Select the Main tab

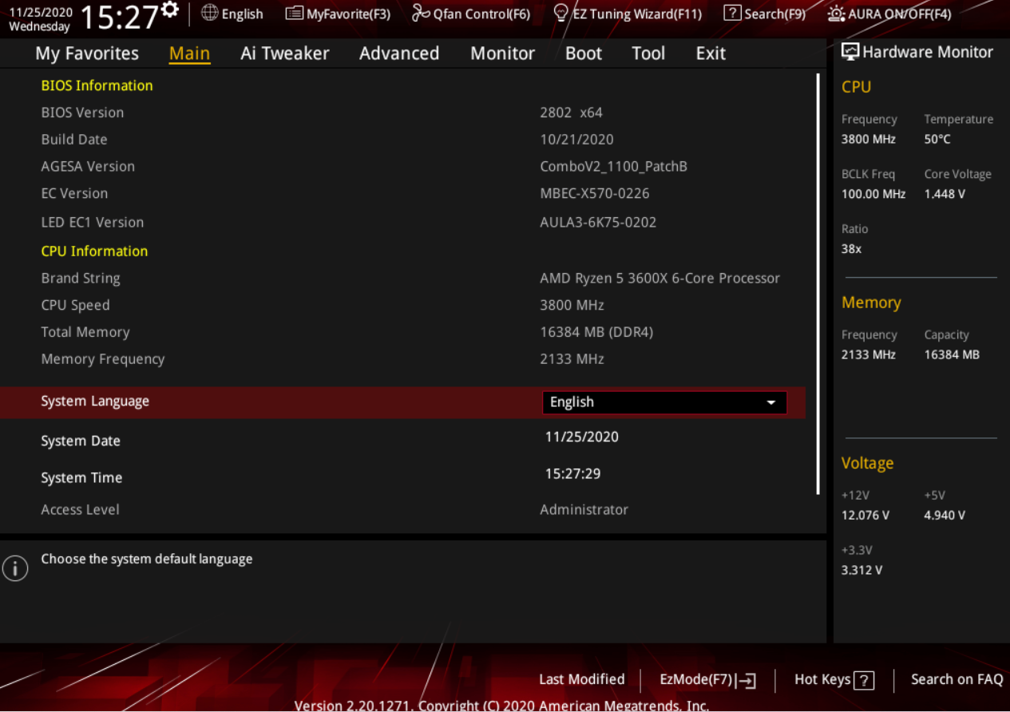[x=190, y=53]
